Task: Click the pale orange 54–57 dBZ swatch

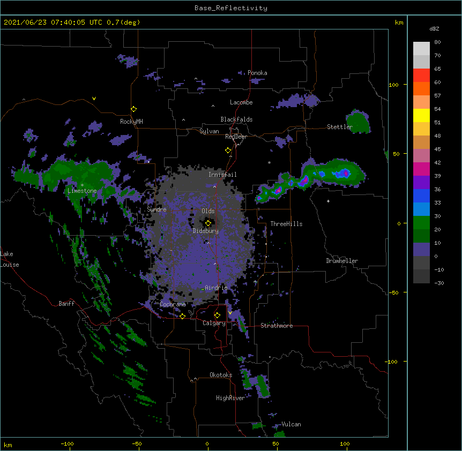Action: pyautogui.click(x=421, y=102)
